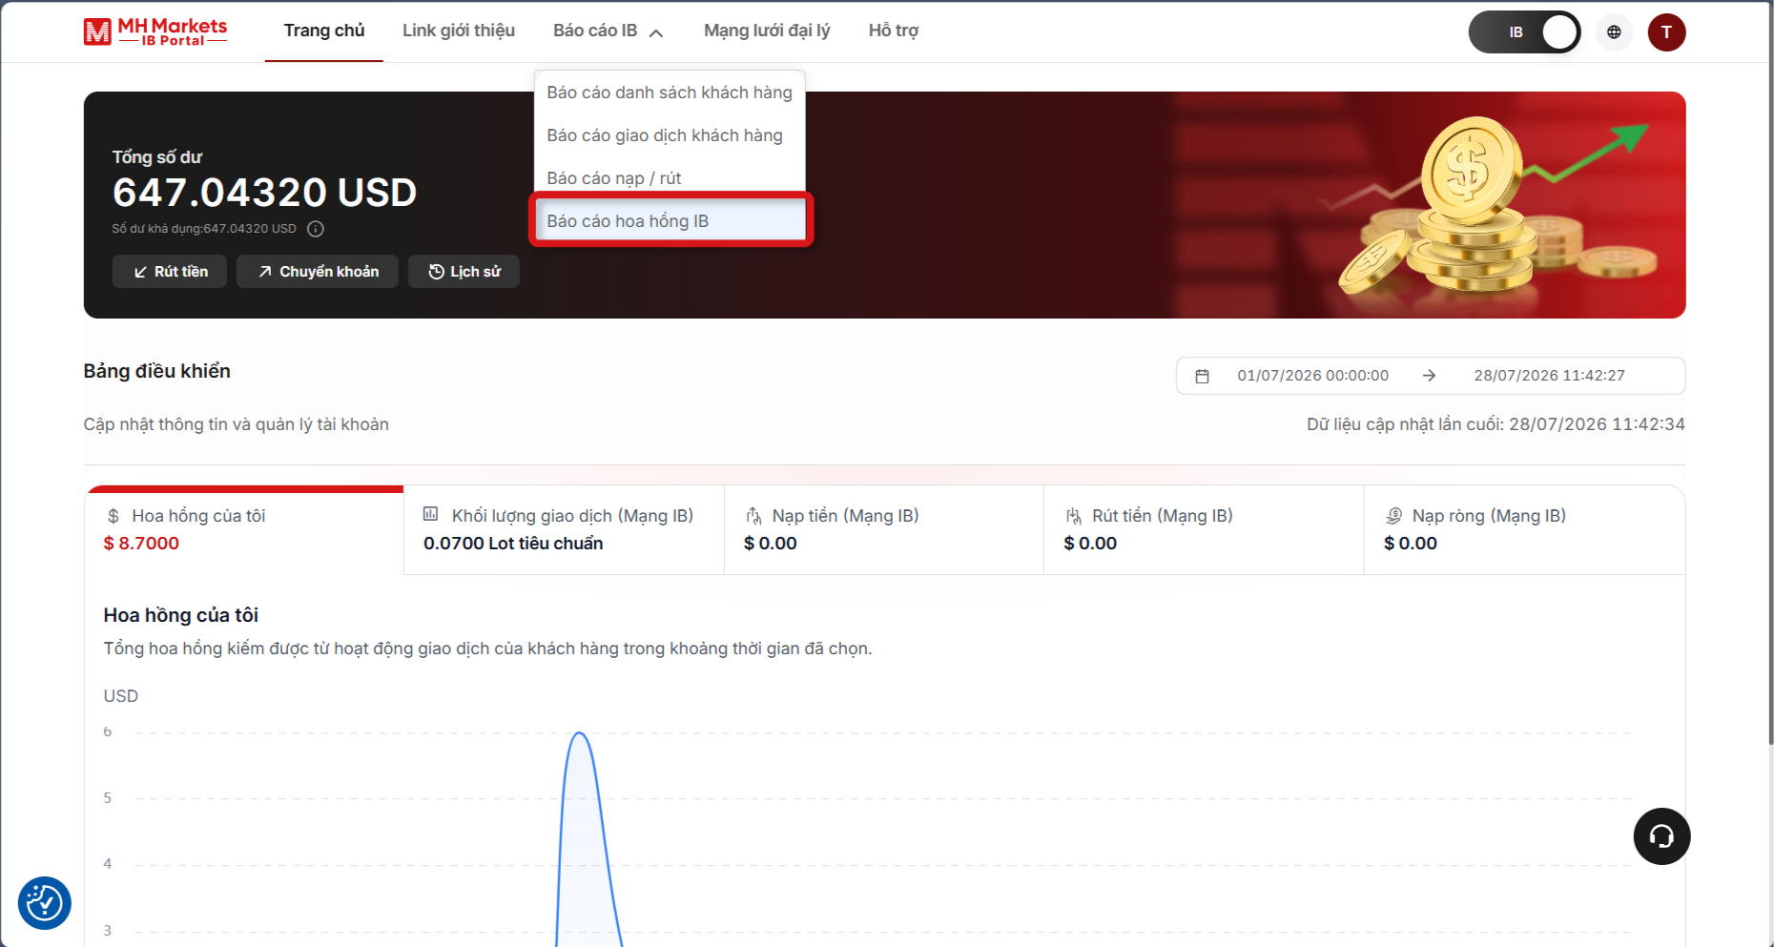Click info icon next to available balance
The height and width of the screenshot is (947, 1774).
click(x=316, y=229)
